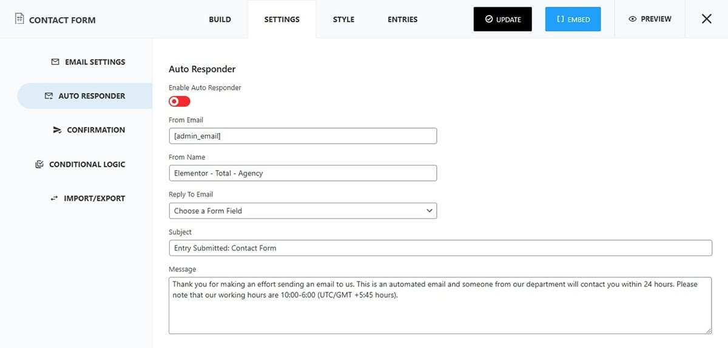This screenshot has height=348, width=728.
Task: Click the Contact Form document icon
Action: [x=19, y=19]
